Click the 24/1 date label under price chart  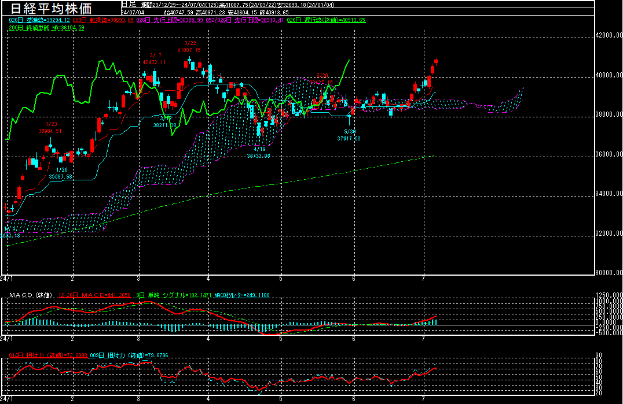(6, 279)
